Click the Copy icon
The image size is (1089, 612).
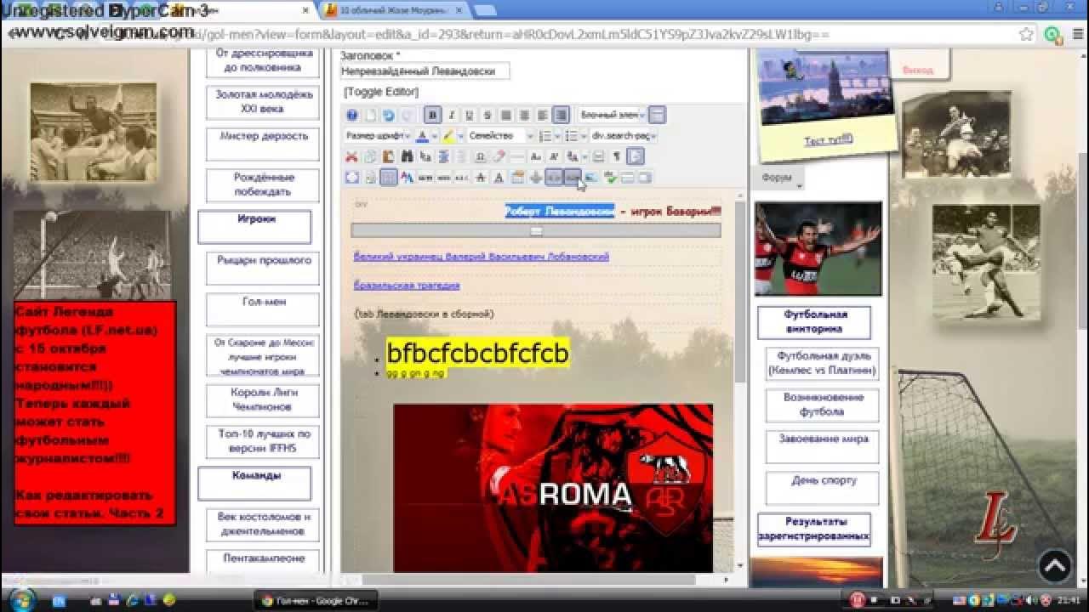pos(369,156)
